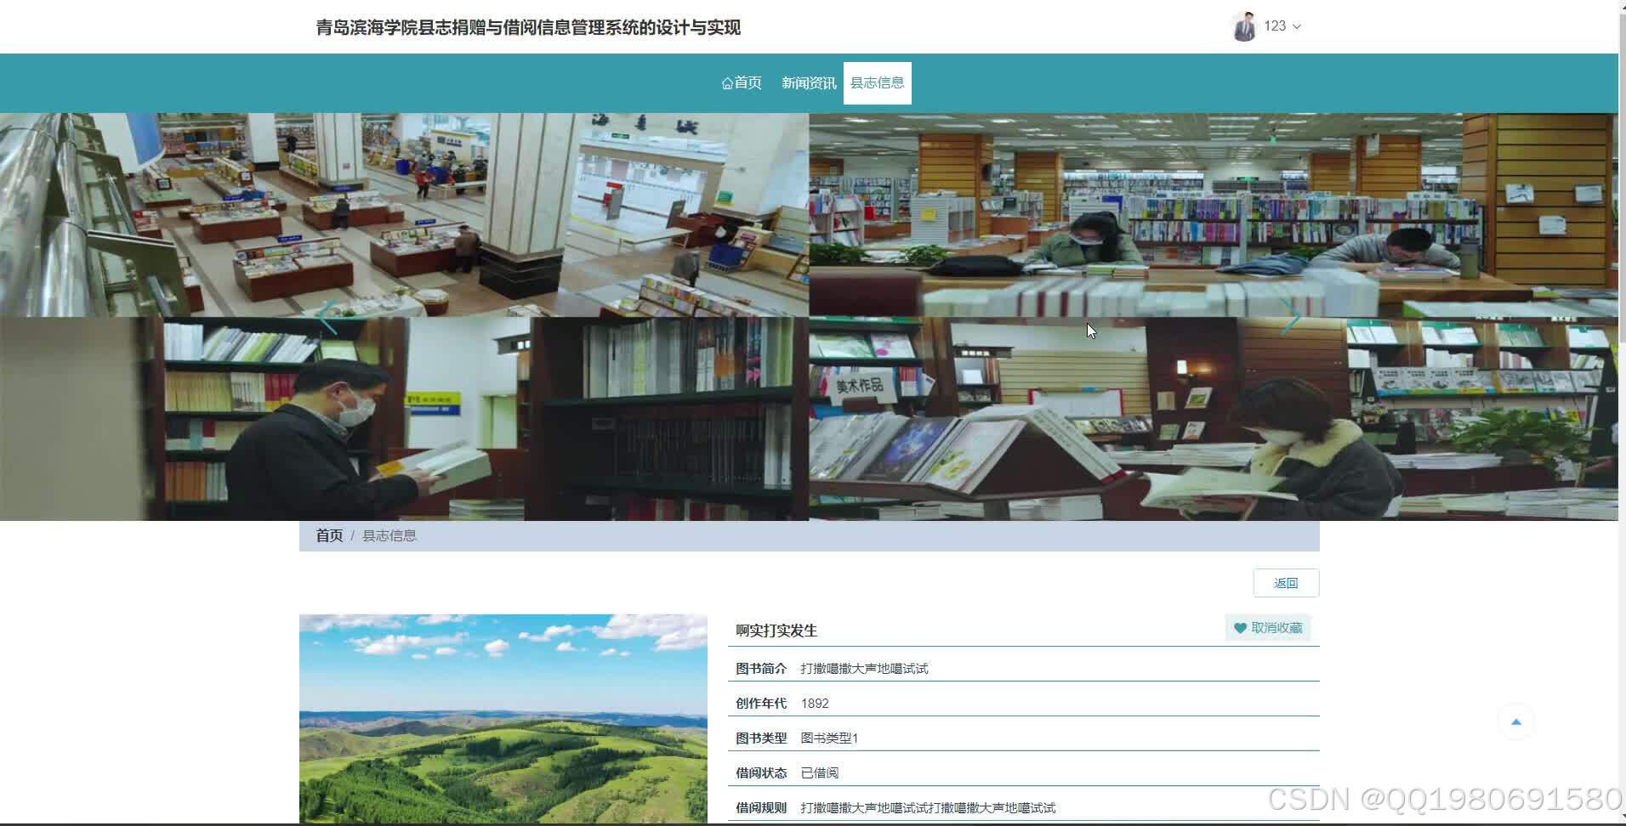Click the back-to-top circle arrow button
The width and height of the screenshot is (1626, 826).
click(x=1515, y=721)
